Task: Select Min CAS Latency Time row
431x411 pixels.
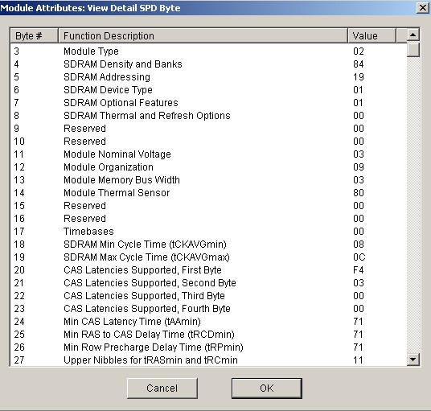Action: pos(208,322)
